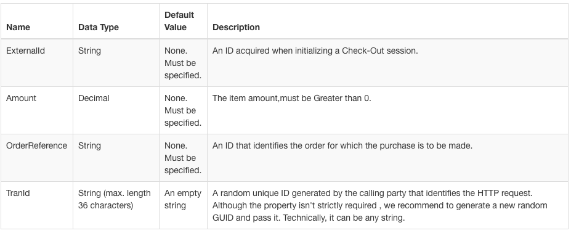Click the String data type for ExternalId
Image resolution: width=571 pixels, height=233 pixels.
[89, 51]
